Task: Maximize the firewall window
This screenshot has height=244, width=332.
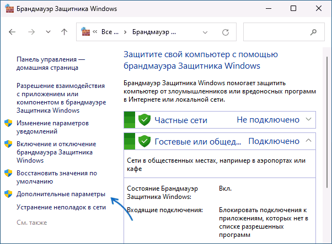Action: 293,8
